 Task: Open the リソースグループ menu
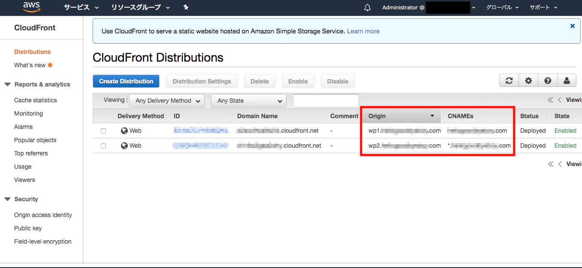[x=140, y=7]
